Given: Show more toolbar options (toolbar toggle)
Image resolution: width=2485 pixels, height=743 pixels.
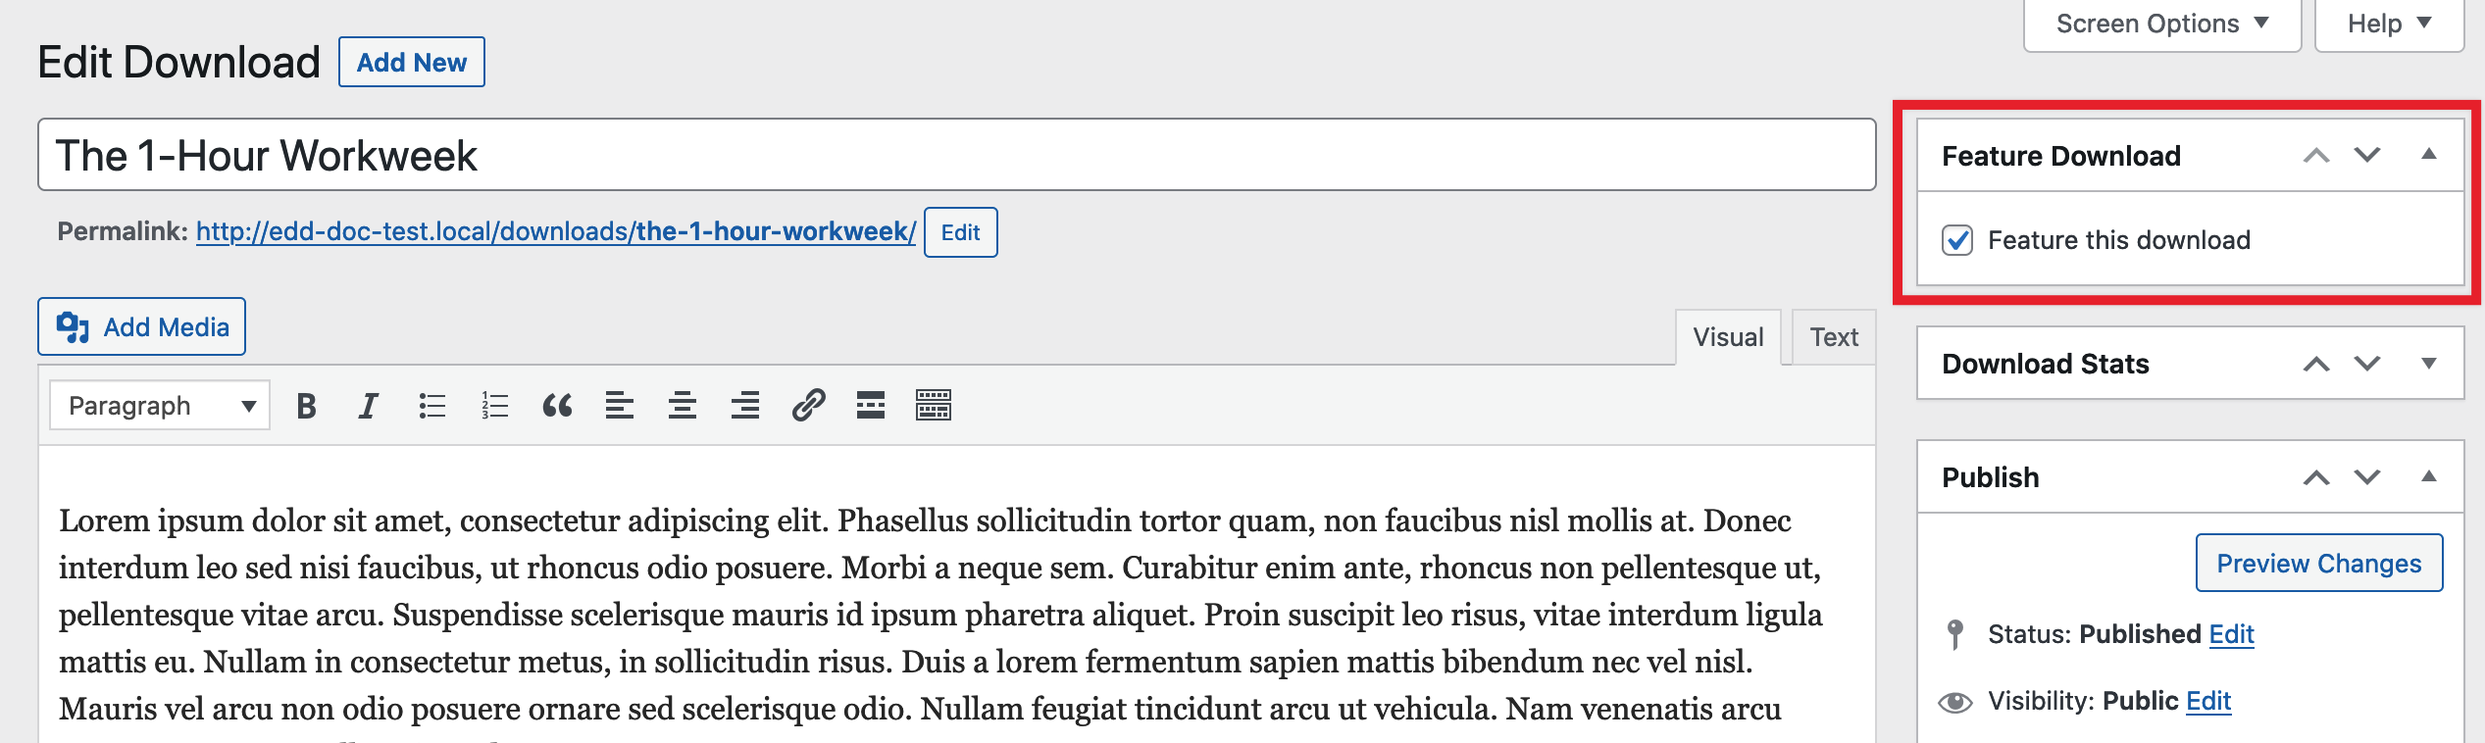Looking at the screenshot, I should click(934, 406).
